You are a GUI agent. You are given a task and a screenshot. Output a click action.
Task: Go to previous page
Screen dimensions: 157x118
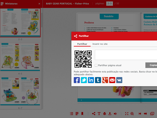[145, 114]
